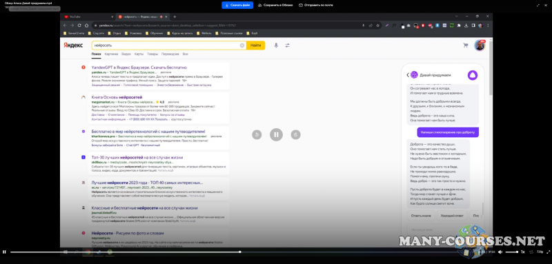This screenshot has width=552, height=264.
Task: Pause the video from the center overlay
Action: tap(277, 134)
